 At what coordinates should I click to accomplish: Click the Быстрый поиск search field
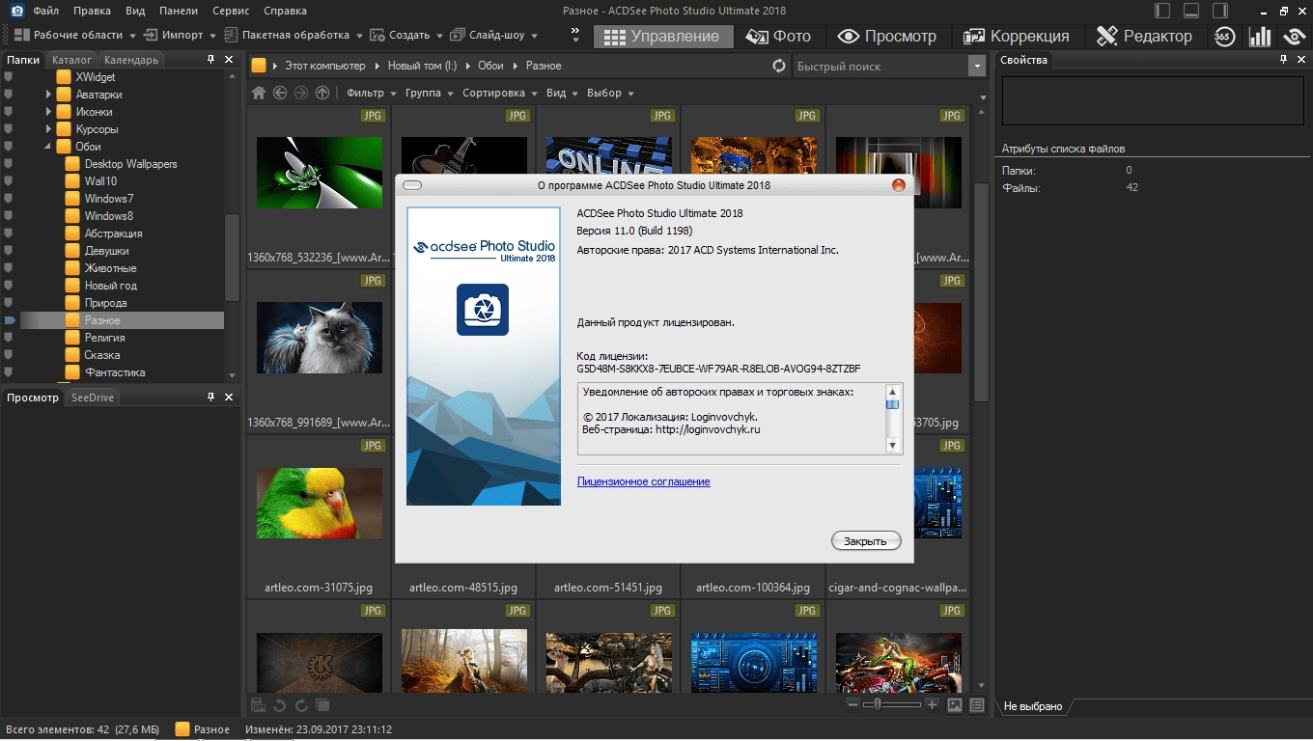click(x=880, y=66)
